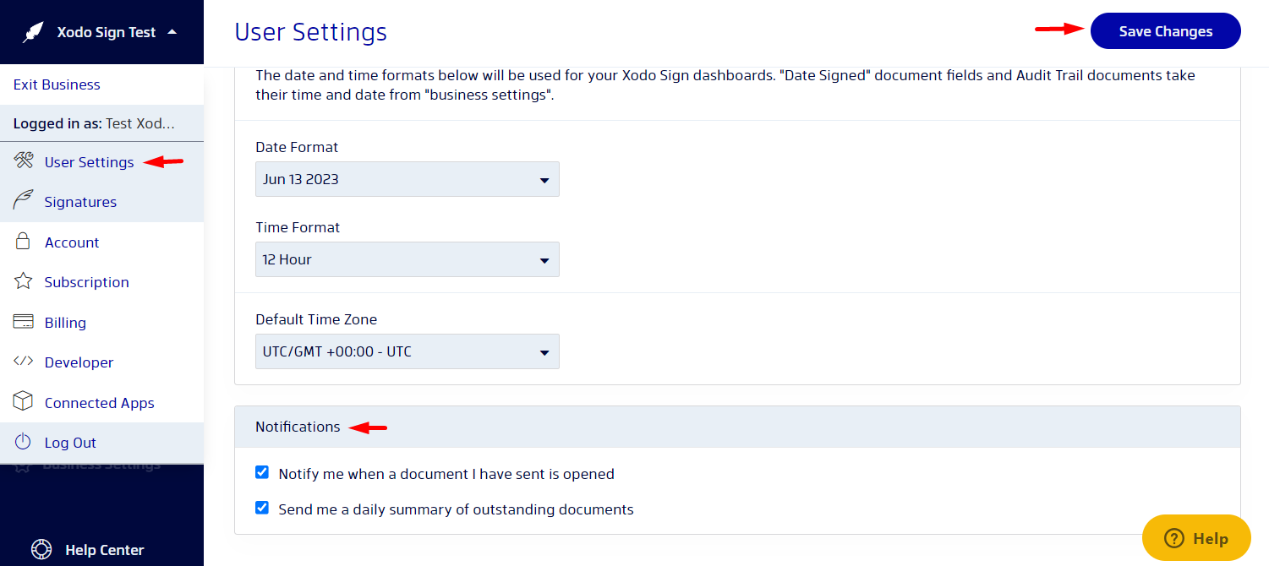Click the Connected Apps cube icon
This screenshot has width=1269, height=566.
coord(24,402)
